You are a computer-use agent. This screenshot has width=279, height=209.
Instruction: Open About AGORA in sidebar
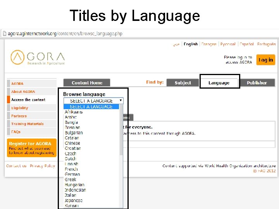pos(32,91)
